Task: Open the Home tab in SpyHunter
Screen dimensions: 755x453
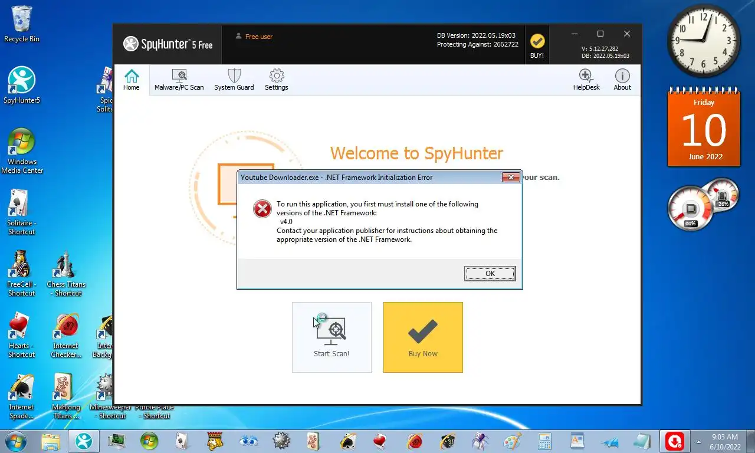Action: click(x=132, y=80)
